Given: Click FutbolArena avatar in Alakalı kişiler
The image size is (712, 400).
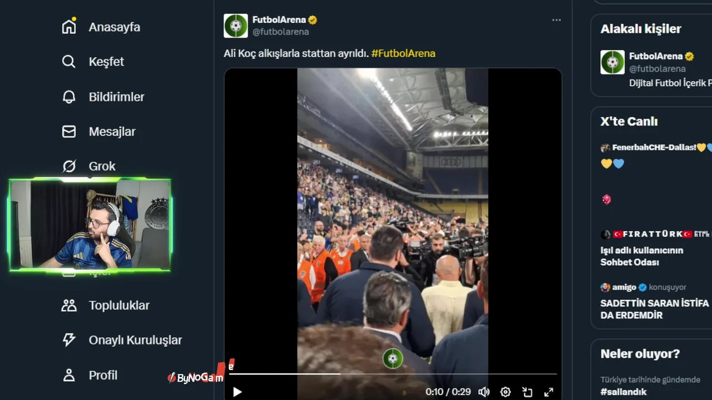Looking at the screenshot, I should pyautogui.click(x=612, y=62).
